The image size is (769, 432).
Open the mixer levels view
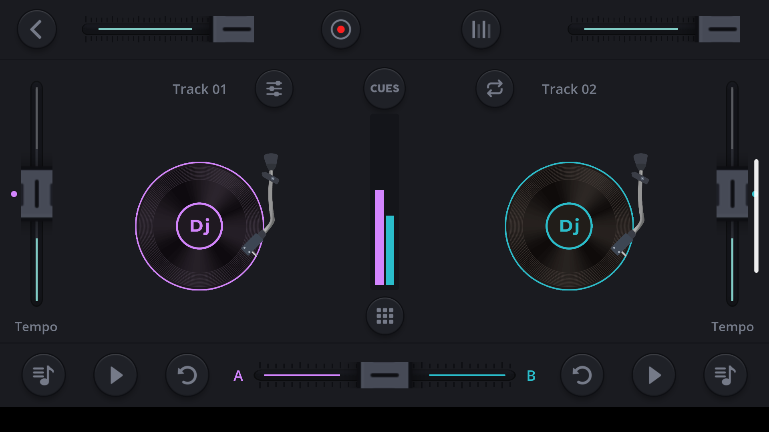481,29
